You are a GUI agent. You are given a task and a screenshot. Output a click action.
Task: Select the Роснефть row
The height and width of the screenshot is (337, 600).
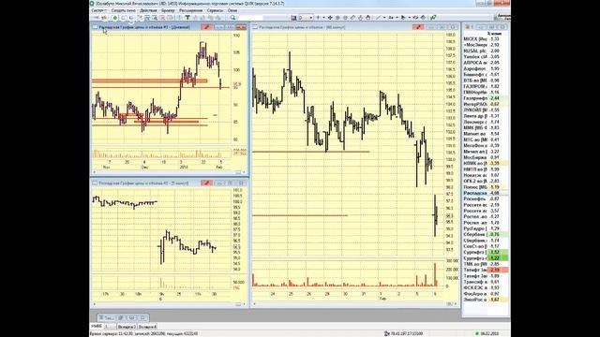[486, 198]
